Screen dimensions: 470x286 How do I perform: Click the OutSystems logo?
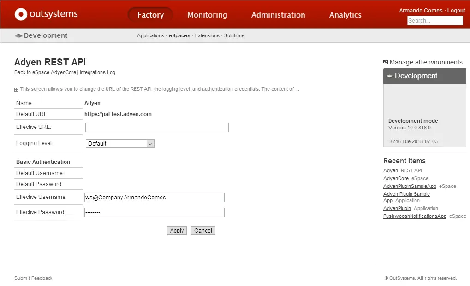tap(46, 14)
